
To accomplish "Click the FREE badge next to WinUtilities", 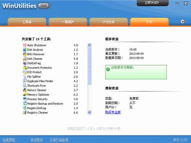I will point(44,6).
